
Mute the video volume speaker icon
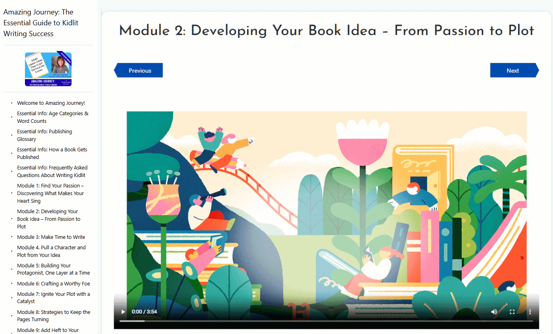[x=494, y=312]
